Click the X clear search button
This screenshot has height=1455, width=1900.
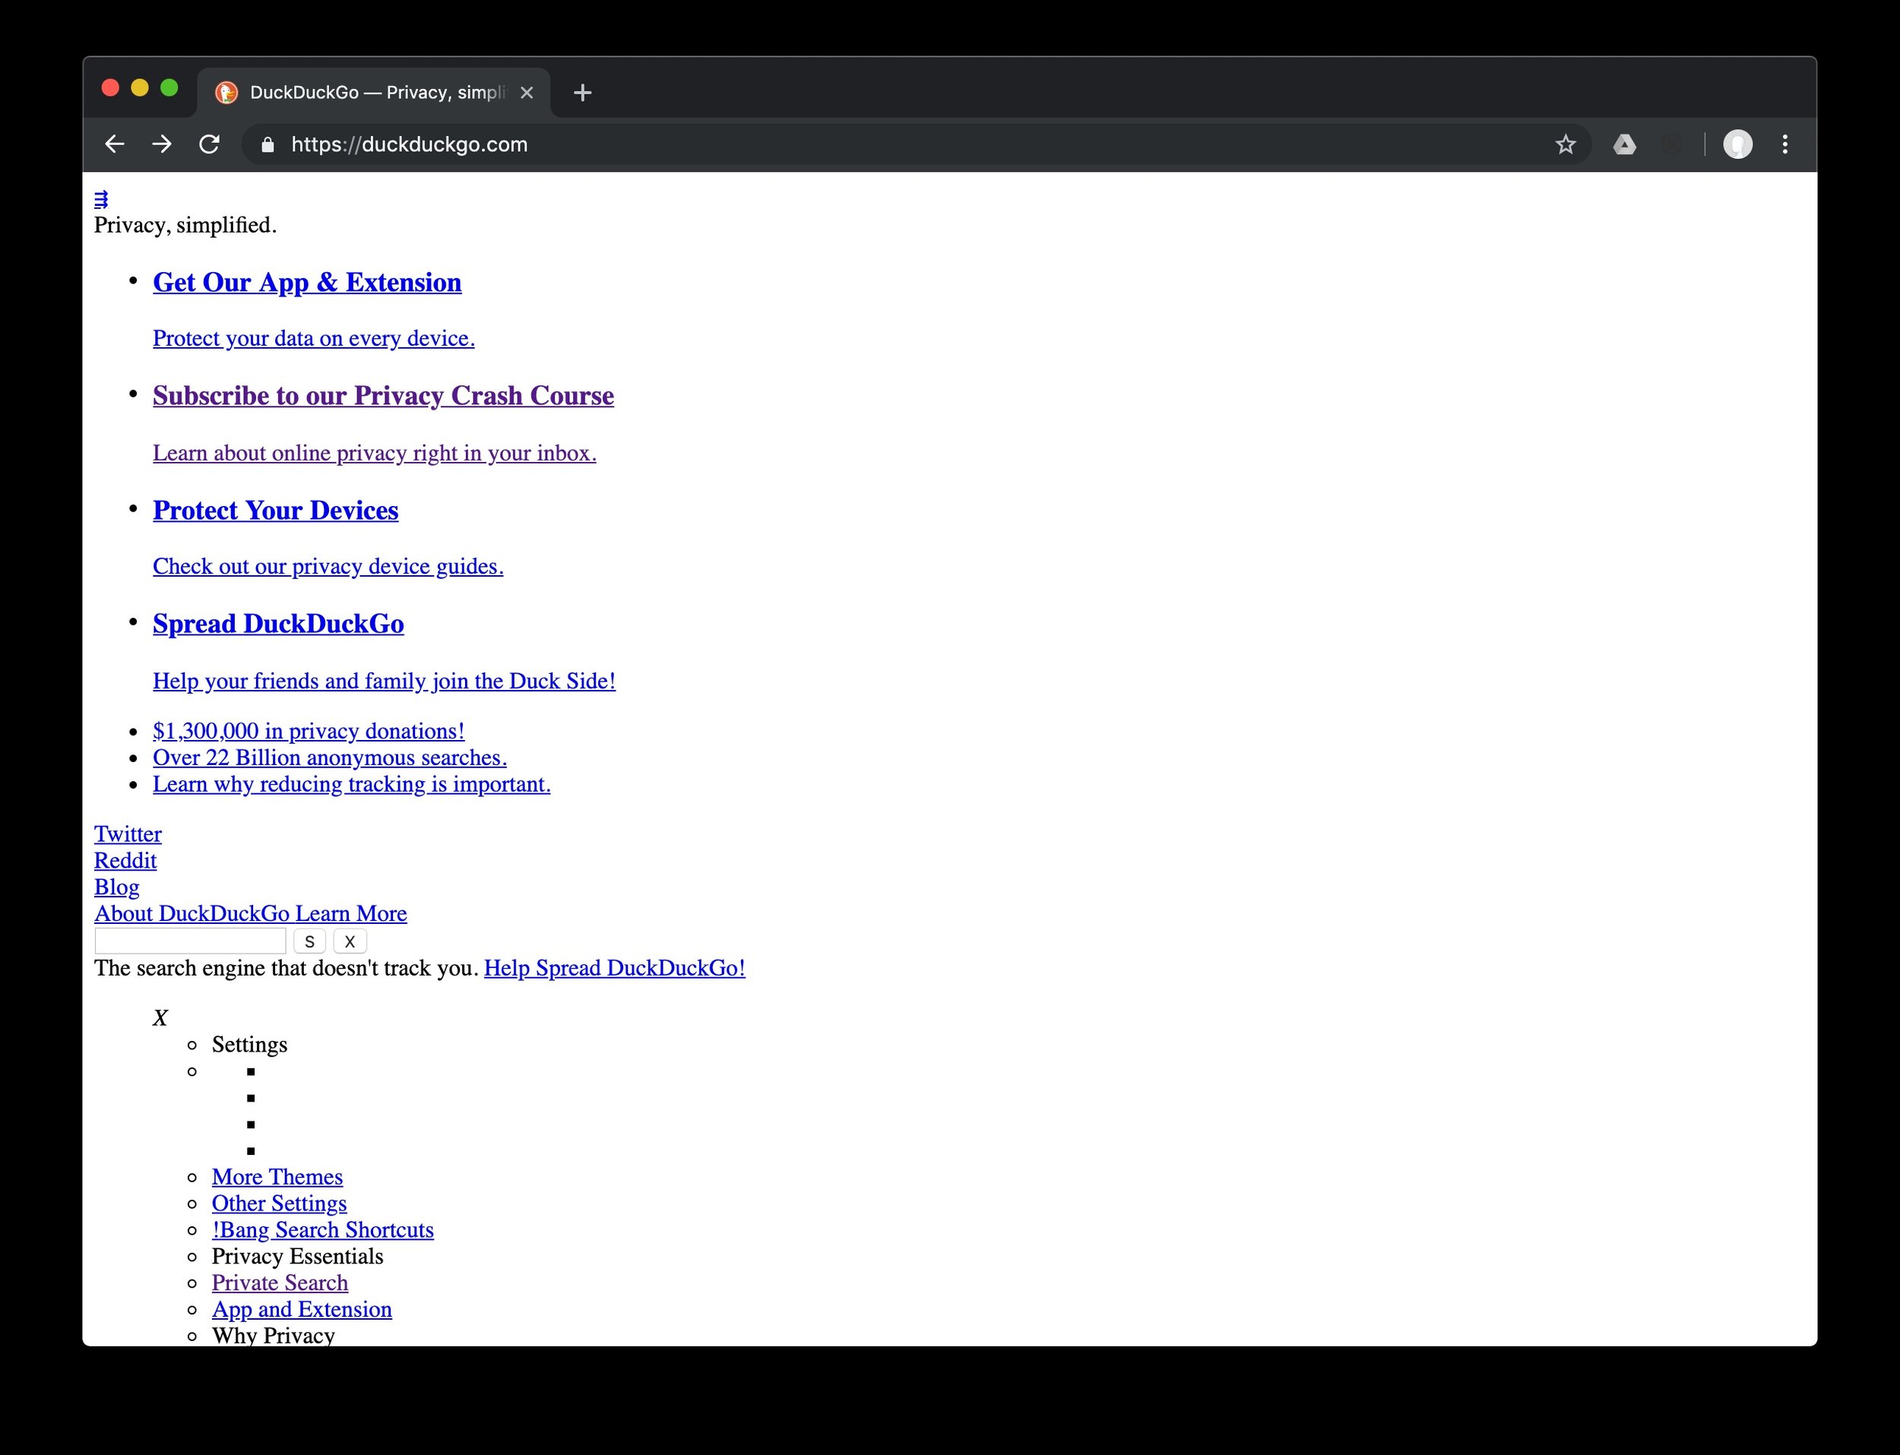click(x=350, y=941)
